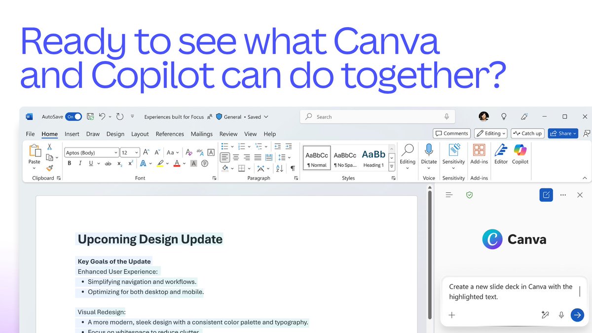Click the lightbulb icon in title bar

click(504, 117)
